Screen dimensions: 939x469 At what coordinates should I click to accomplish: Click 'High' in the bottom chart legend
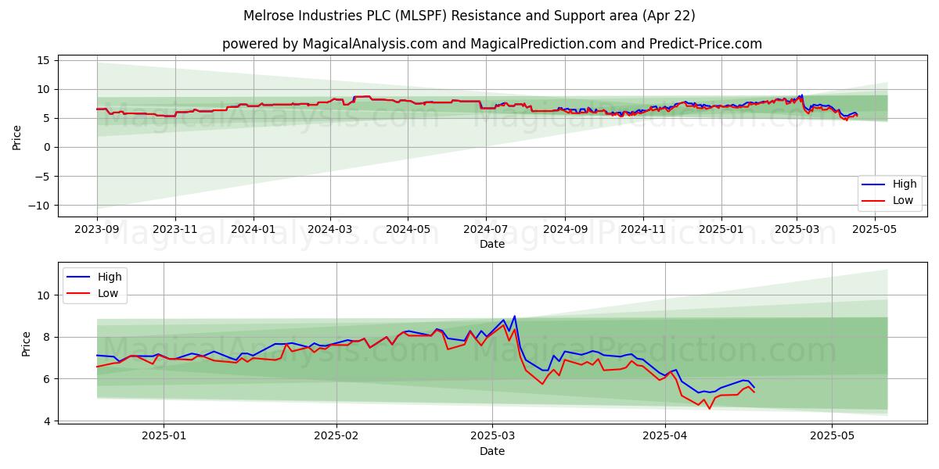tap(110, 277)
